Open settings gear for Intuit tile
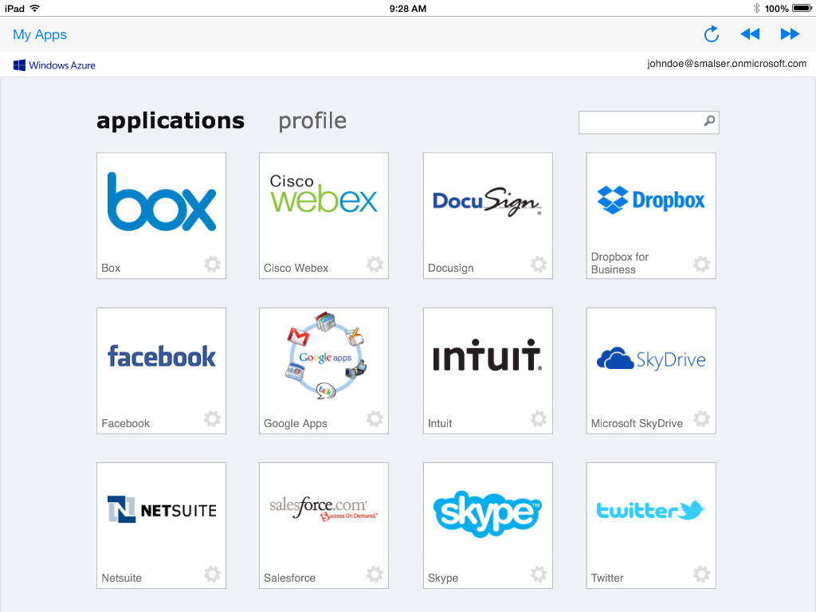816x612 pixels. [x=539, y=419]
